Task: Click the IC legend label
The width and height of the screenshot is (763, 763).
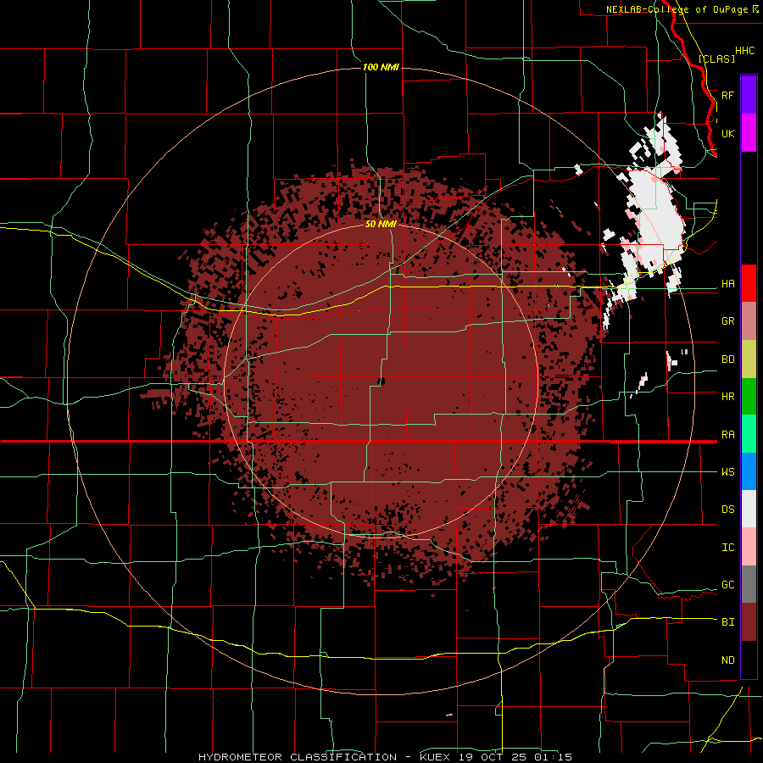Action: tap(727, 548)
